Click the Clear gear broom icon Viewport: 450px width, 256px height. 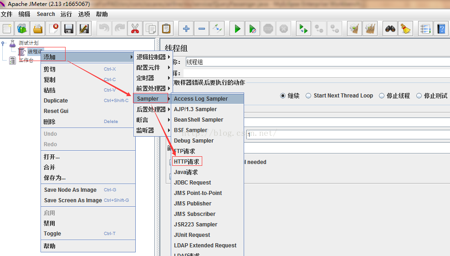coord(354,29)
